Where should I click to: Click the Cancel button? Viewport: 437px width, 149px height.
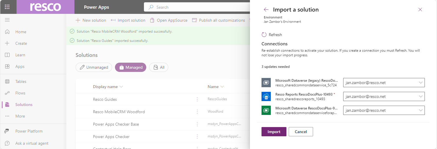coord(301,132)
